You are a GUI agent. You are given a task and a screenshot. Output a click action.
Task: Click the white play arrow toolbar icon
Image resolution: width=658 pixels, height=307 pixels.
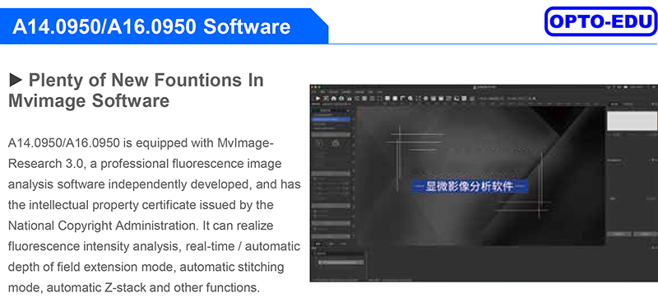pyautogui.click(x=317, y=98)
